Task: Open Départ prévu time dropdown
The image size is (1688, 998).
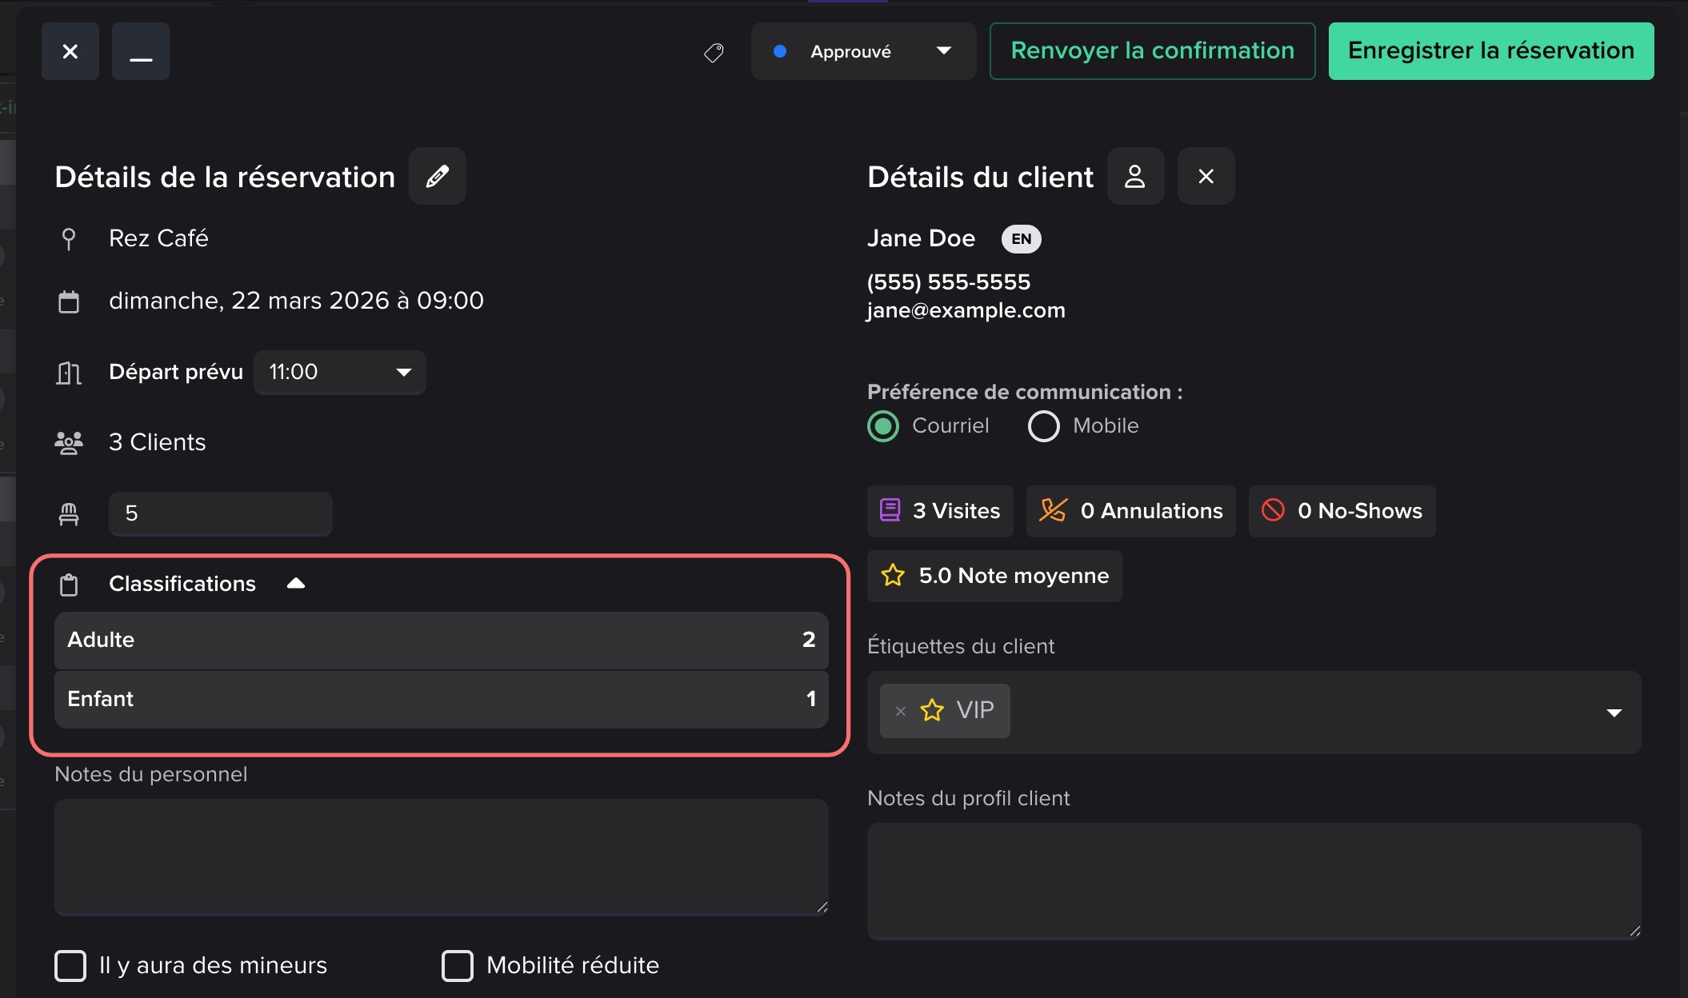Action: (340, 373)
